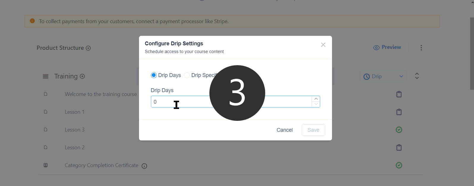Close the Configure Drip Settings dialog

click(323, 45)
